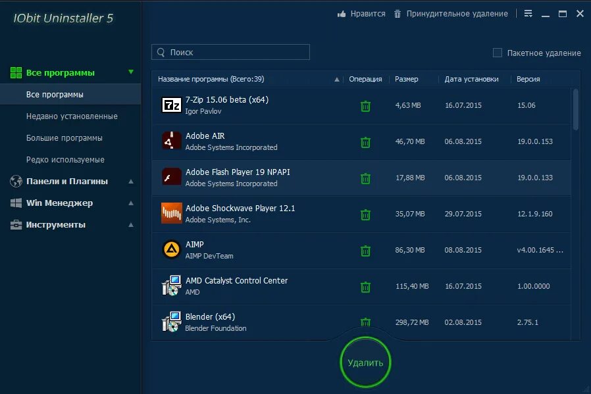Click the thumbs-up icon next to Нравится
591x394 pixels.
click(341, 13)
